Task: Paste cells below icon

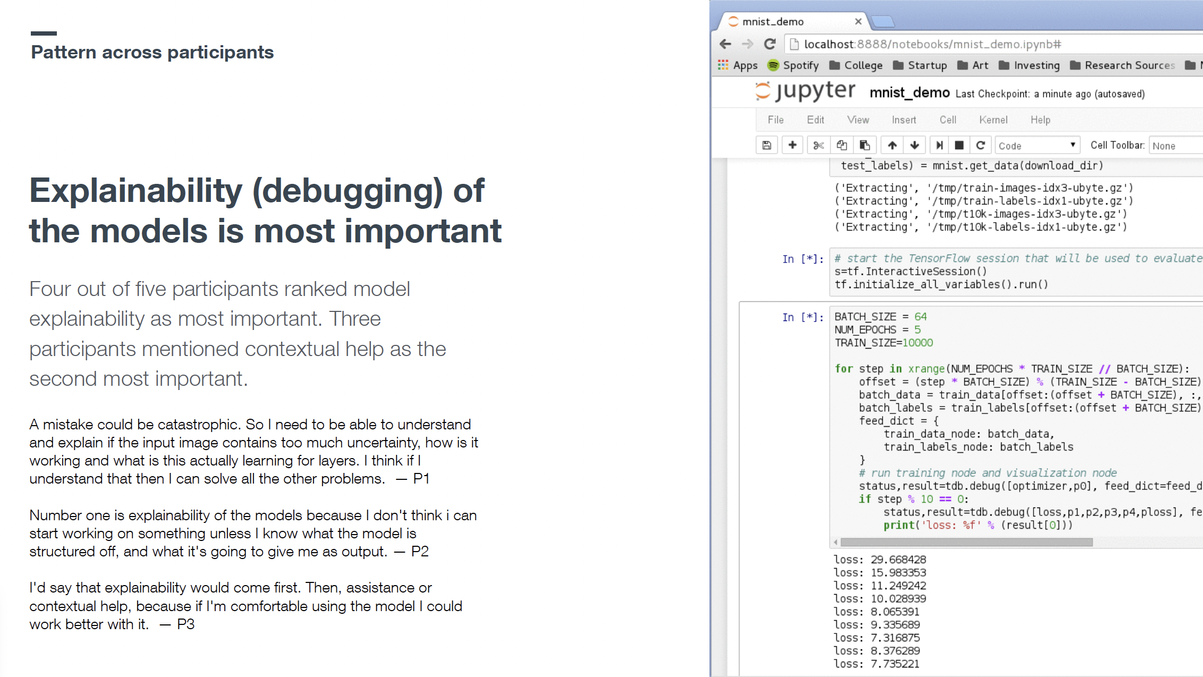Action: click(865, 145)
